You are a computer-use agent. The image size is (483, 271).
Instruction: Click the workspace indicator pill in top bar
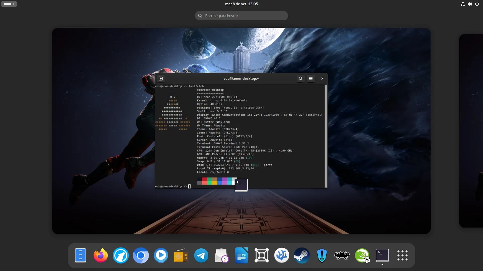point(9,4)
